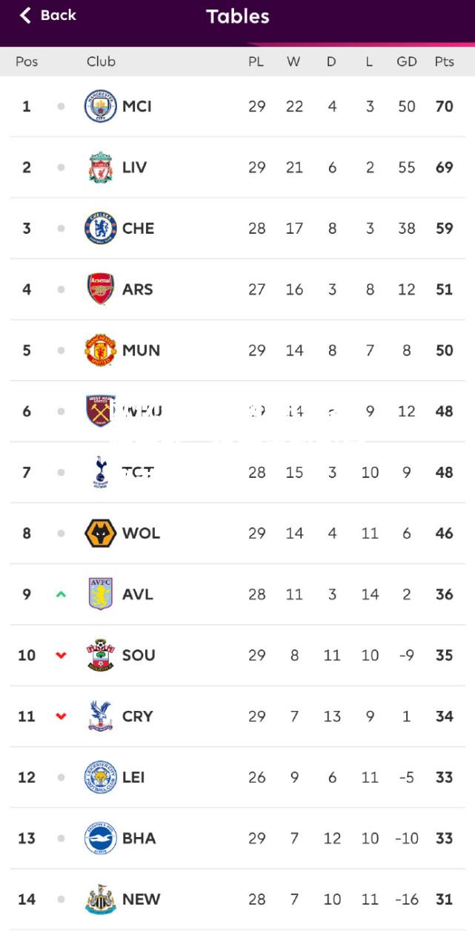Tap the Crystal Palace eagle crest
Viewport: 475px width, 935px height.
coord(100,716)
